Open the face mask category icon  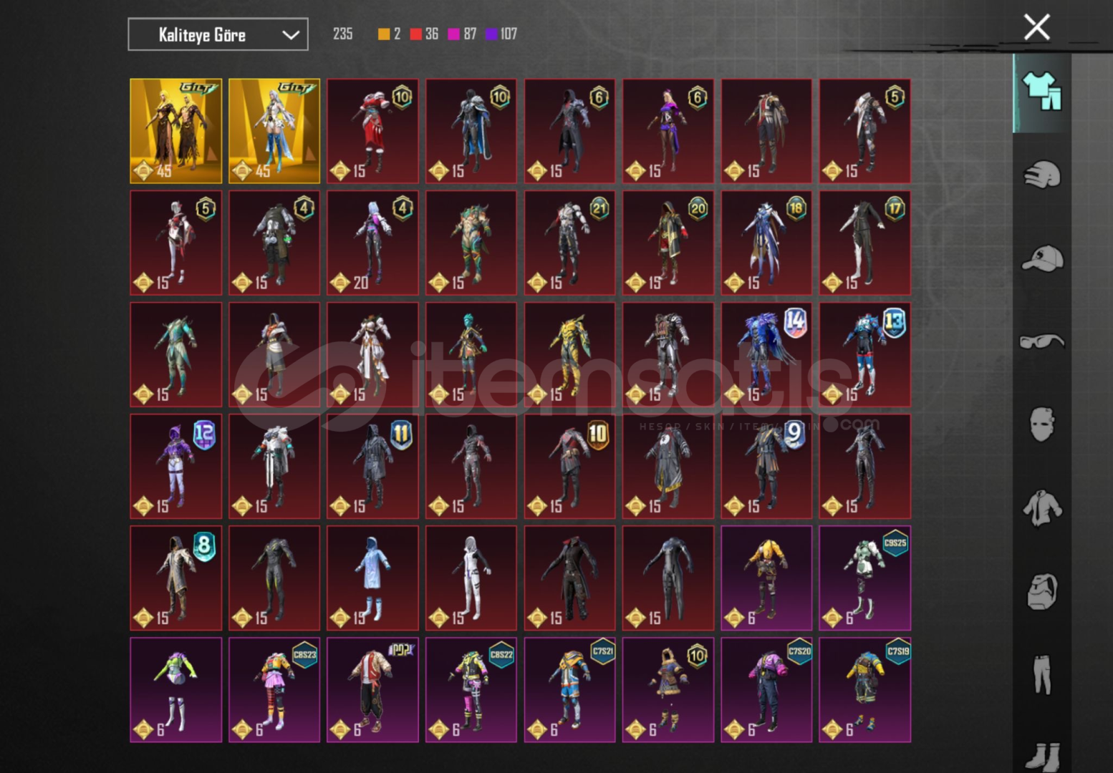pos(1042,425)
